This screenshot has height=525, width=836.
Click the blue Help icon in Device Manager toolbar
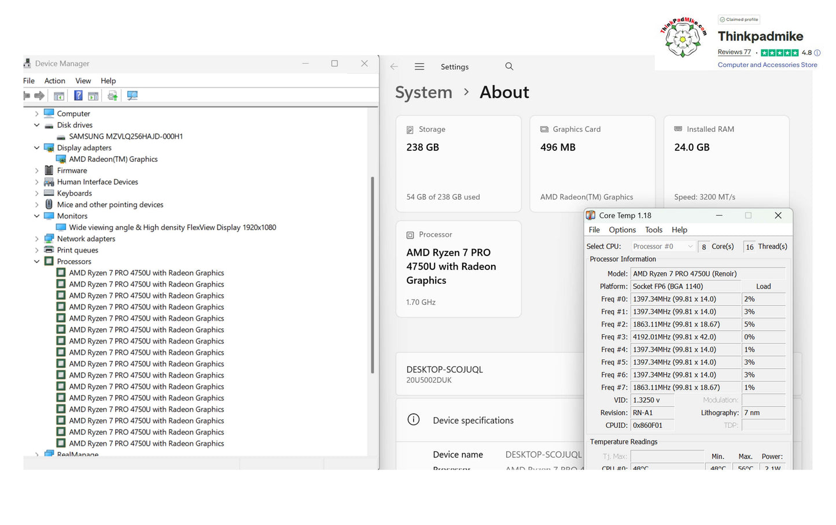pos(78,95)
